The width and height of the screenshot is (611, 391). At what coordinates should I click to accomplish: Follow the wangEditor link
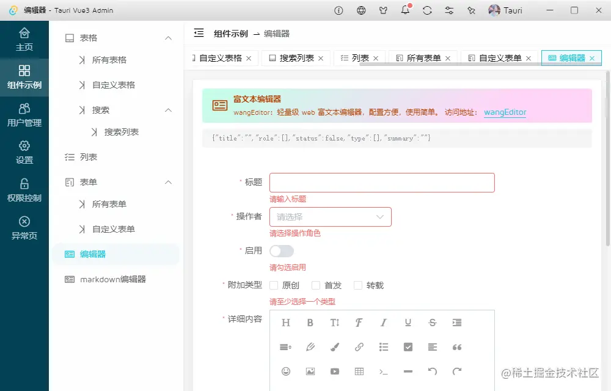[x=505, y=112]
